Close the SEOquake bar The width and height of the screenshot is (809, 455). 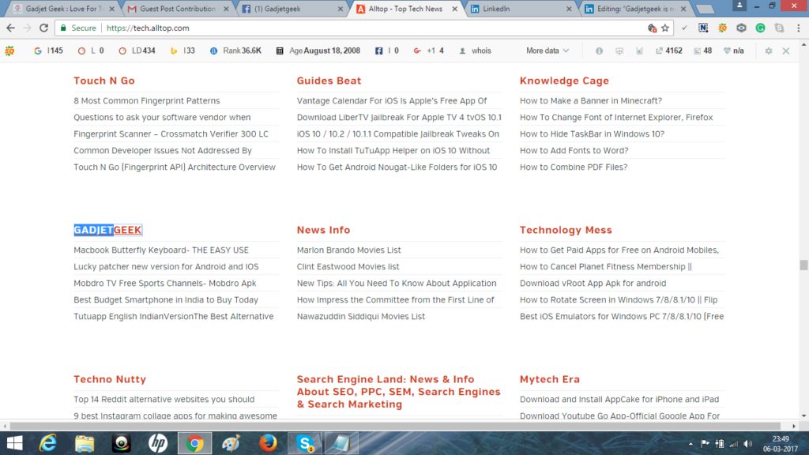pyautogui.click(x=786, y=51)
